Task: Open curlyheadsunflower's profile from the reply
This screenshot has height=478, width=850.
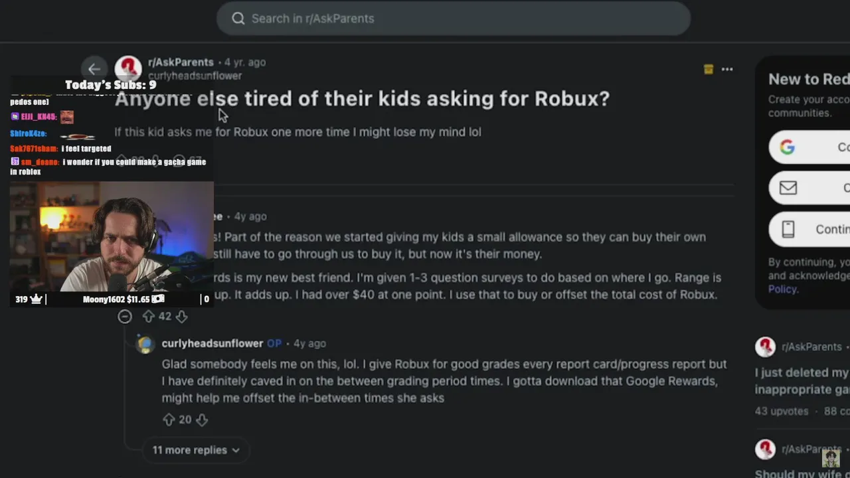Action: (212, 343)
